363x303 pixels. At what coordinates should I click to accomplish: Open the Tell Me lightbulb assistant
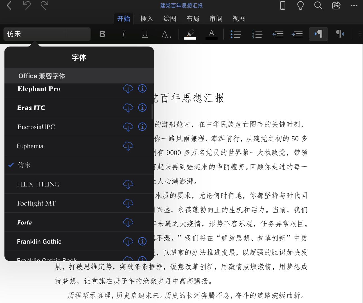[300, 5]
